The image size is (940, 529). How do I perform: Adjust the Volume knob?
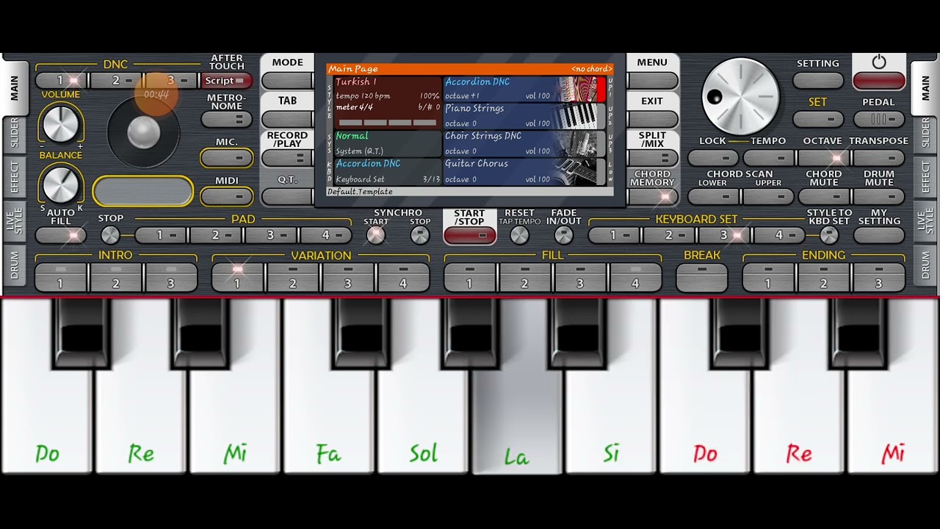pyautogui.click(x=61, y=123)
